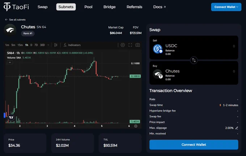The image size is (246, 156).
Task: Open chart settings gear icon
Action: pos(123,45)
